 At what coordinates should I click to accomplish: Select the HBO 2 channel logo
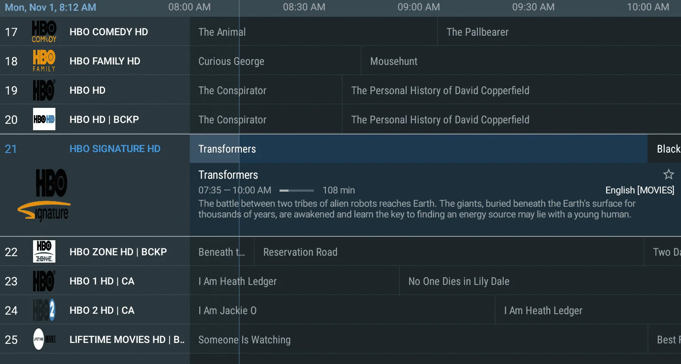click(x=44, y=310)
